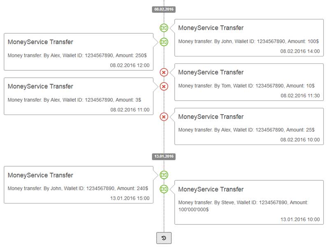
Task: Open the transfer card dated 08.02.2016 14:00
Action: [249, 38]
